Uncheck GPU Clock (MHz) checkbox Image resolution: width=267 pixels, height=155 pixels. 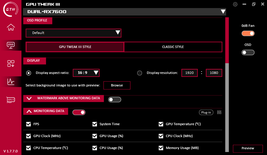[x=29, y=136]
